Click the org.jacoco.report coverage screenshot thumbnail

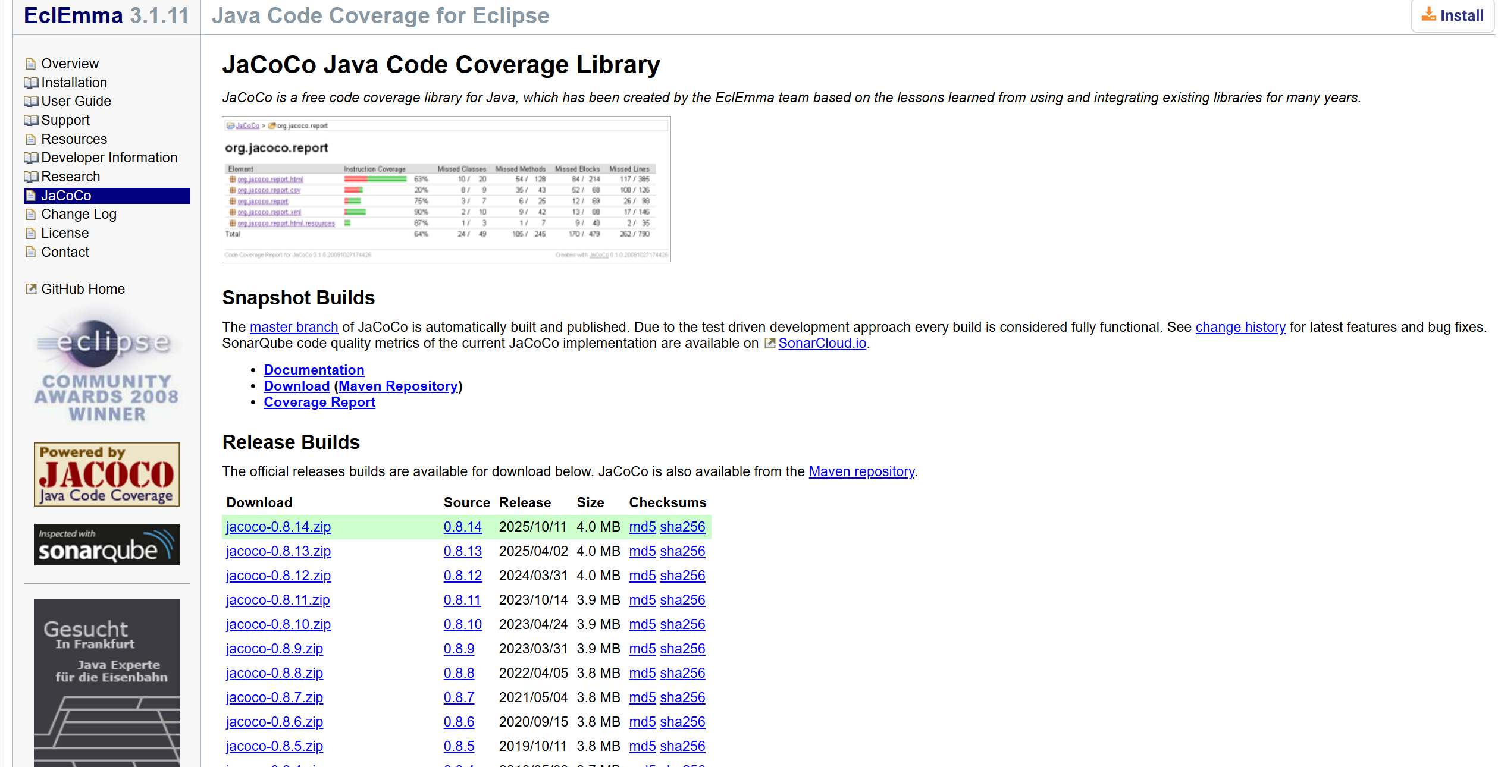[446, 189]
